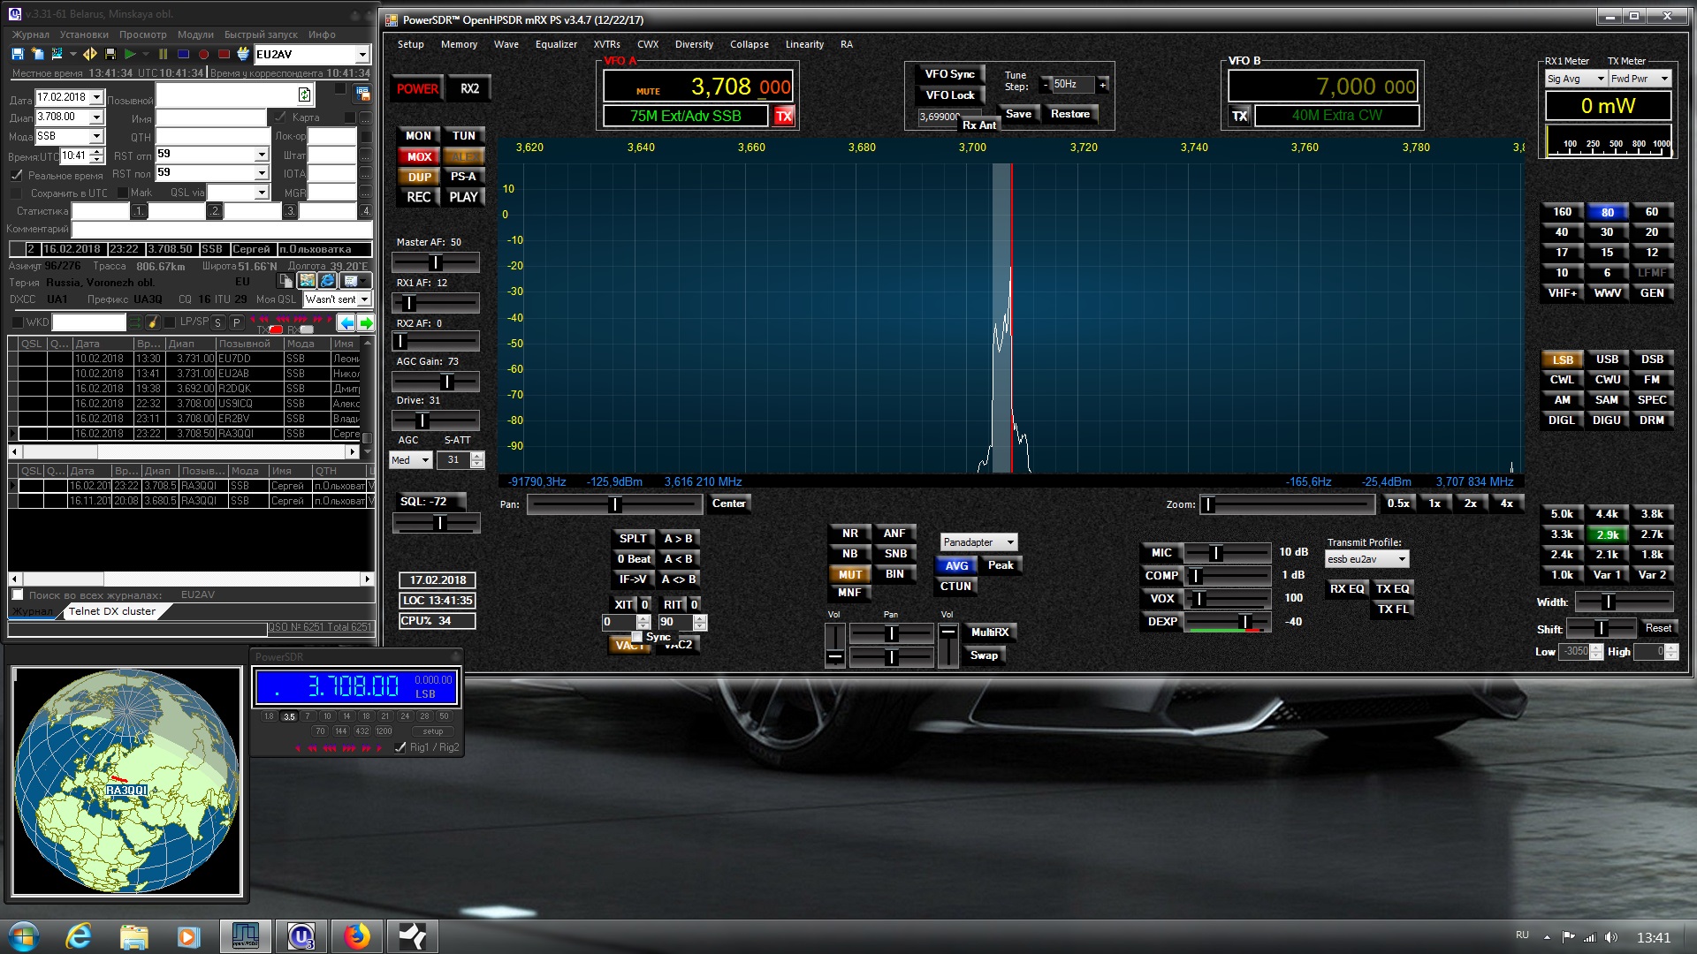Screen dimensions: 1697x954
Task: Switch to the Telnet DX cluster tab
Action: [111, 611]
